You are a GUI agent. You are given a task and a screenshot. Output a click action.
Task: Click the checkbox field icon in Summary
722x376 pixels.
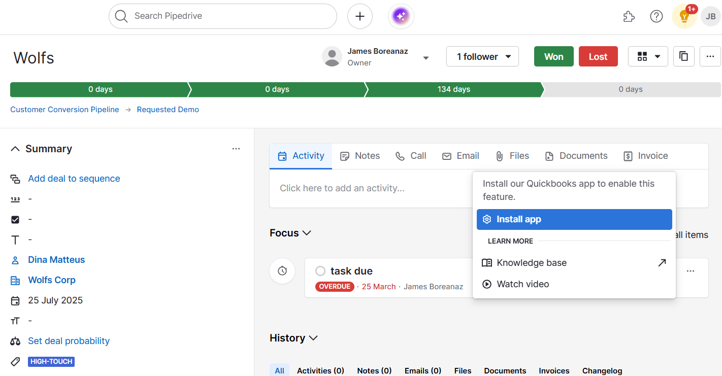(x=15, y=219)
